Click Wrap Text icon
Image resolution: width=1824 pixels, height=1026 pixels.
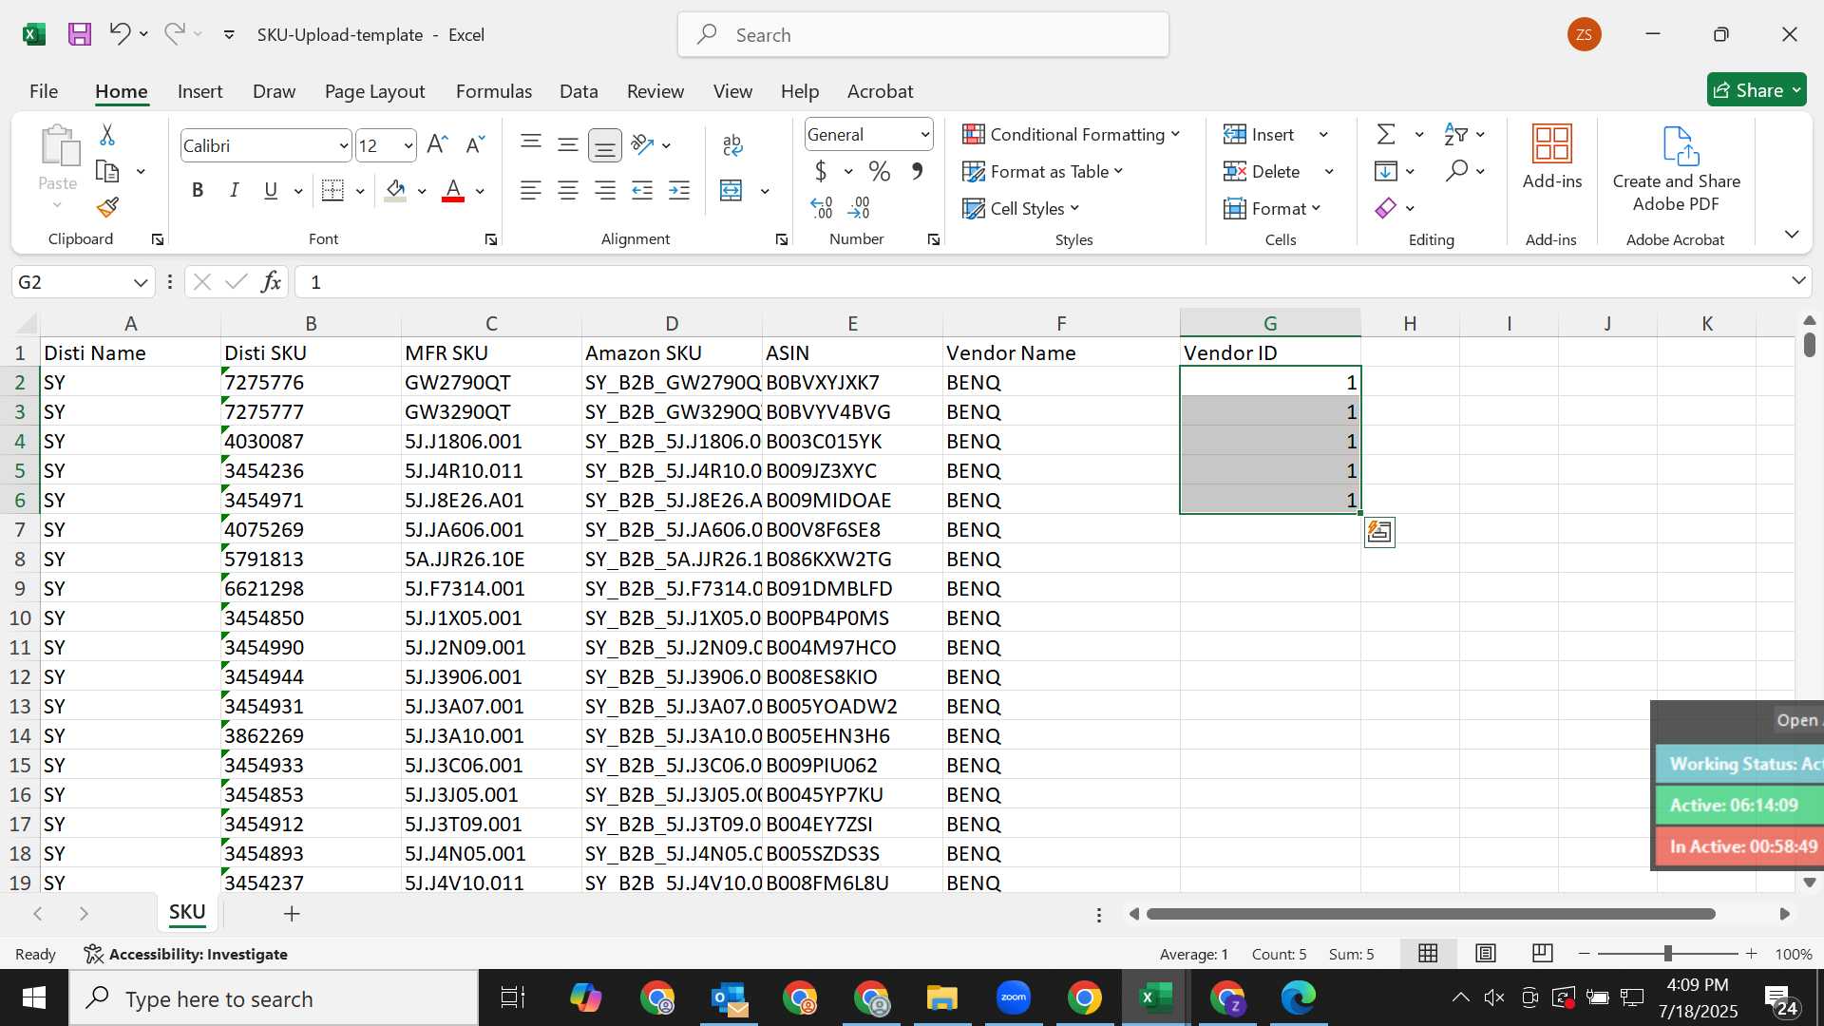click(732, 144)
